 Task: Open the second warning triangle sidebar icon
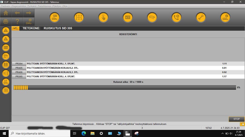coord(6,39)
